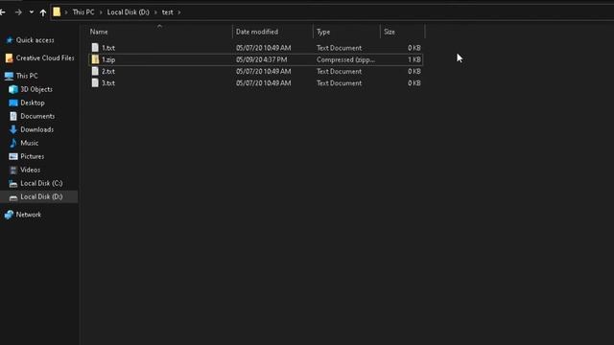
Task: Sort by Date modified column header
Action: [257, 32]
